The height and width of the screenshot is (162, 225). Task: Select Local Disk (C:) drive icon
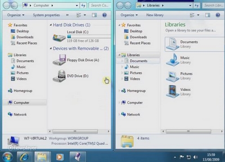pyautogui.click(x=59, y=37)
